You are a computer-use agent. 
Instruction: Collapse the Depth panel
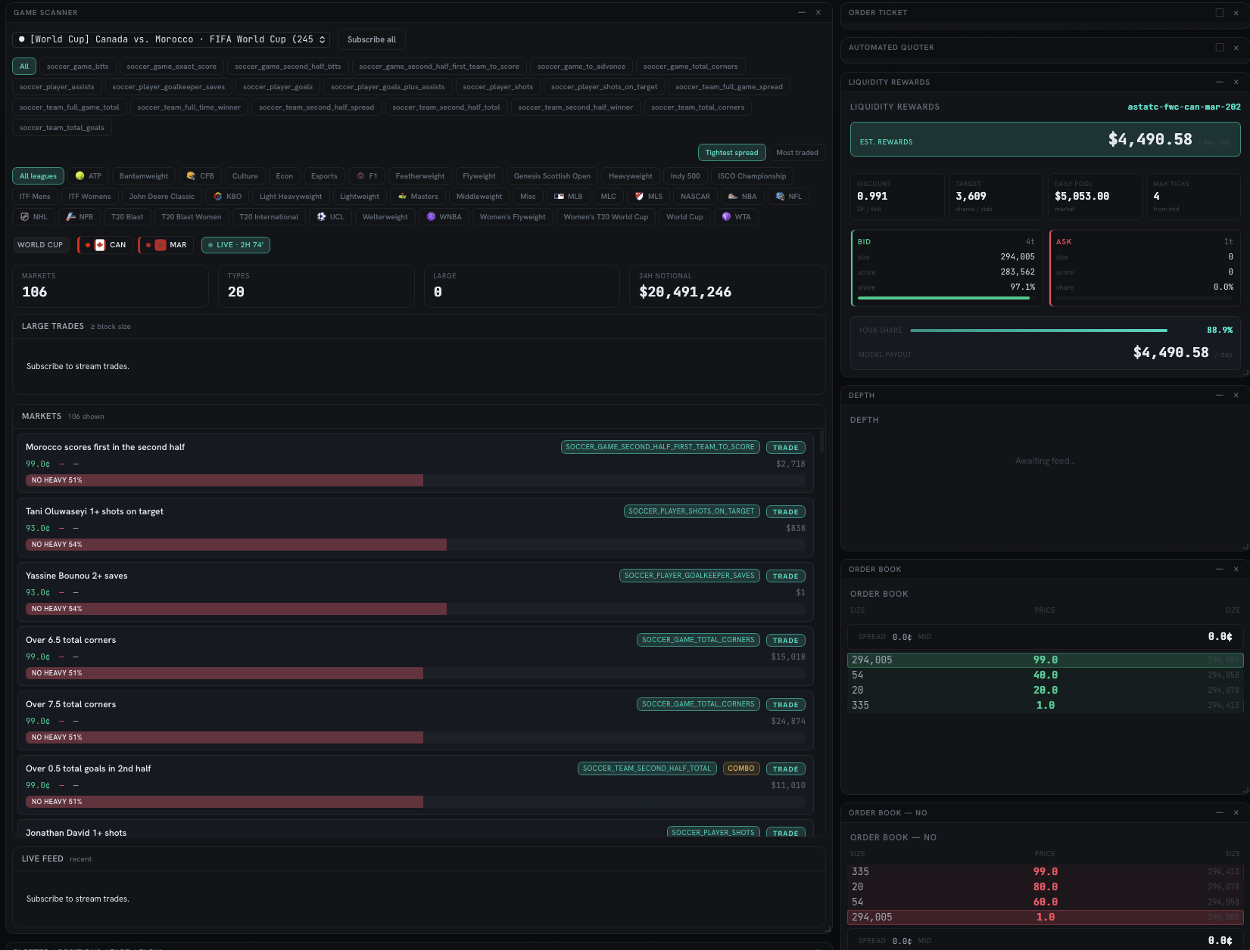[x=1219, y=396]
